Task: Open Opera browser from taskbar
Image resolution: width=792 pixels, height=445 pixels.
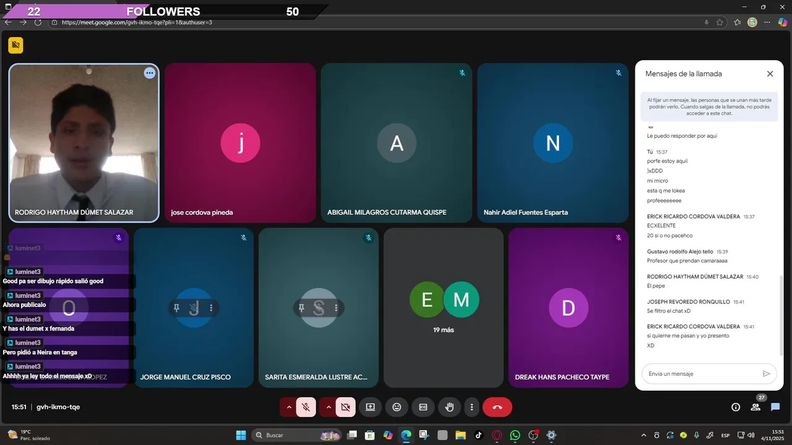Action: tap(496, 435)
